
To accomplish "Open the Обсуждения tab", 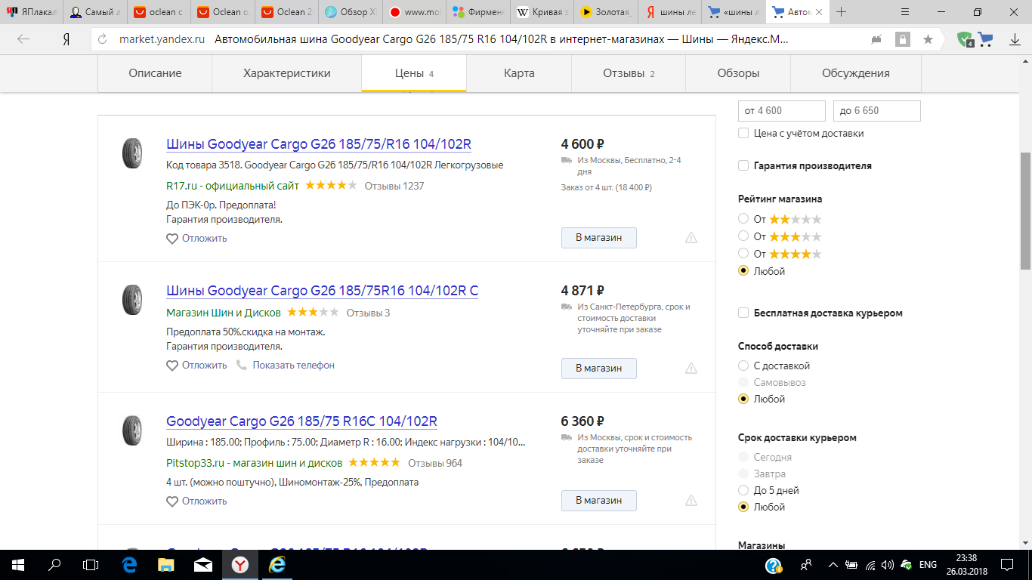I will click(x=856, y=73).
